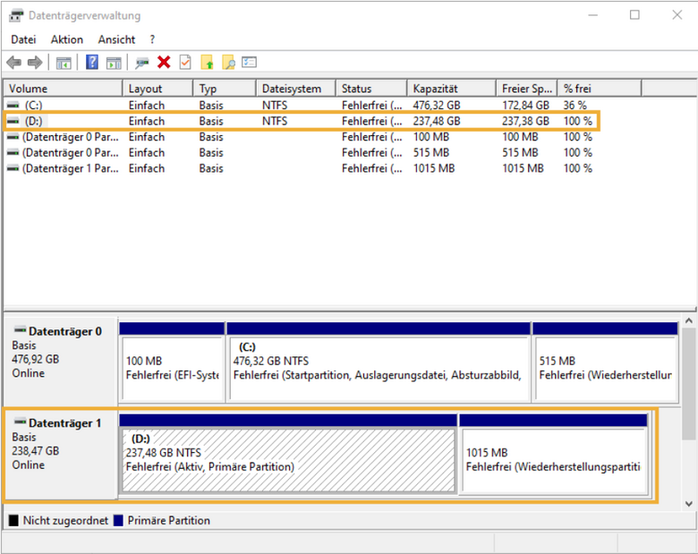Click the Back arrow toolbar icon
This screenshot has height=554, width=698.
click(13, 63)
